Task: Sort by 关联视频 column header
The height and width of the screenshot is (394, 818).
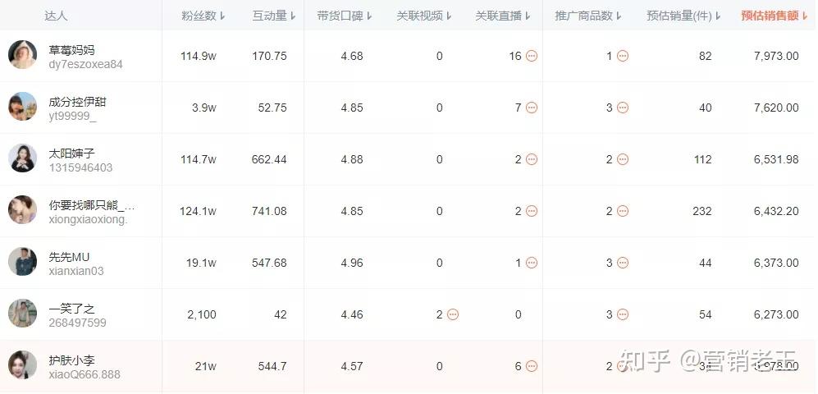Action: click(424, 16)
